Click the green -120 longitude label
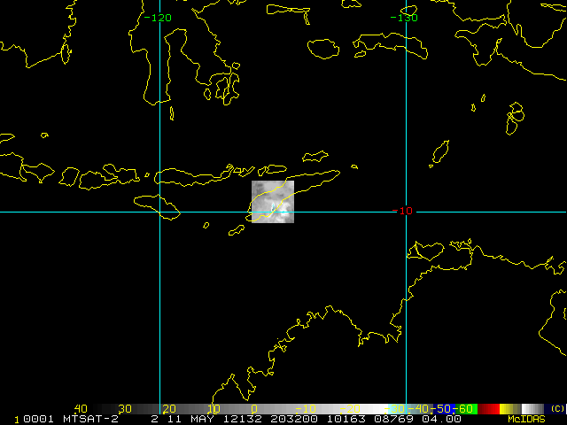This screenshot has width=567, height=425. click(159, 18)
